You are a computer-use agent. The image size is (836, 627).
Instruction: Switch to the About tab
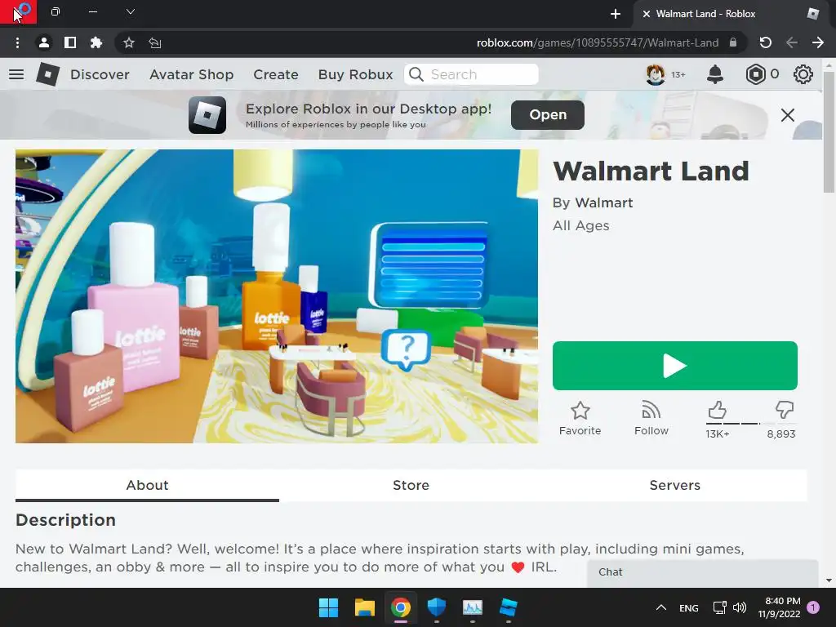click(147, 485)
